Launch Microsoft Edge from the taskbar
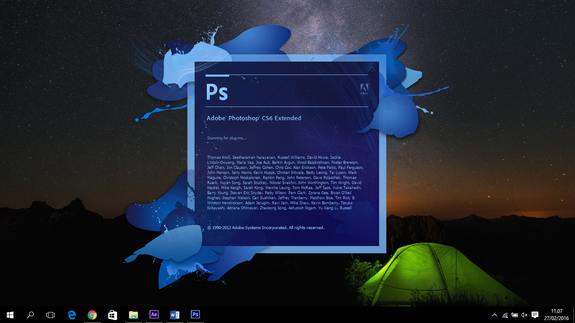Viewport: 575px width, 323px height. click(72, 315)
